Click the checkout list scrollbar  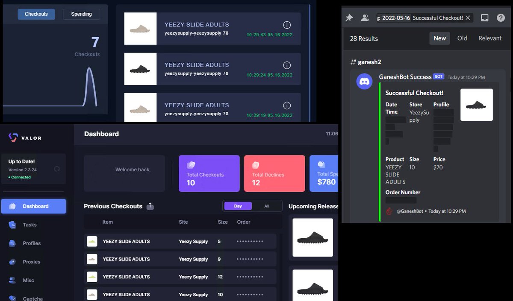coord(310,63)
